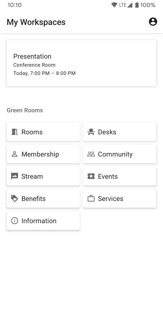Viewport: 163px width, 326px height.
Task: Open the Community tile
Action: (x=120, y=154)
